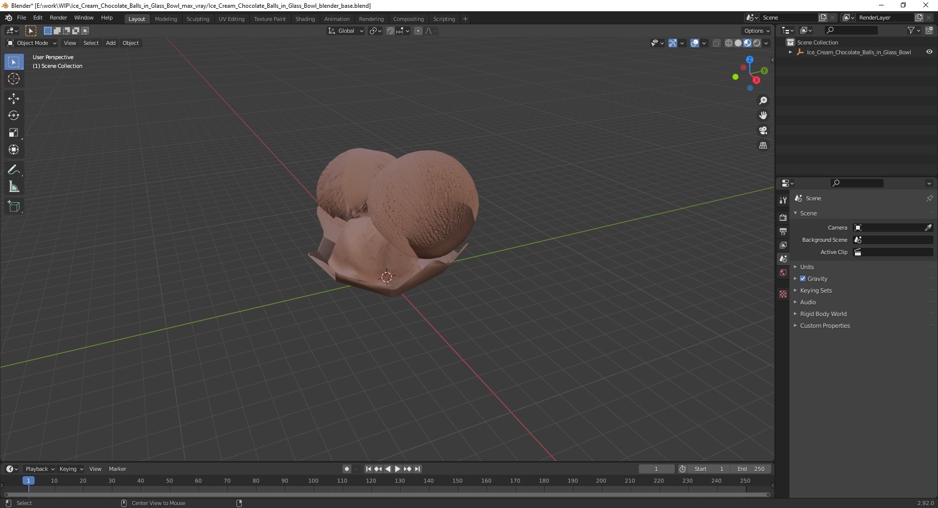Select the Annotate tool
938x508 pixels.
[x=14, y=170]
